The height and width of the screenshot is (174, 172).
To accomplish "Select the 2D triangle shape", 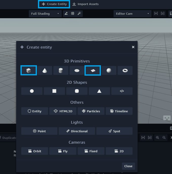I will tap(99, 91).
